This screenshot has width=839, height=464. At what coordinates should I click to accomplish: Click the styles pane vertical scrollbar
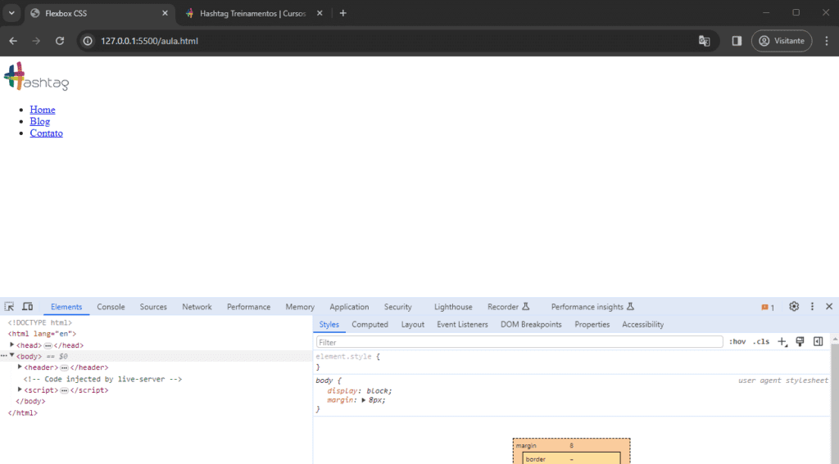[835, 401]
